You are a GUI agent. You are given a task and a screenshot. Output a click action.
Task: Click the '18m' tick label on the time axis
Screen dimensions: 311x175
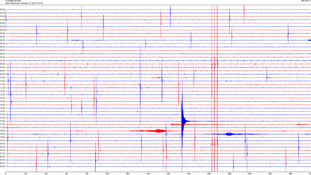[189, 174]
